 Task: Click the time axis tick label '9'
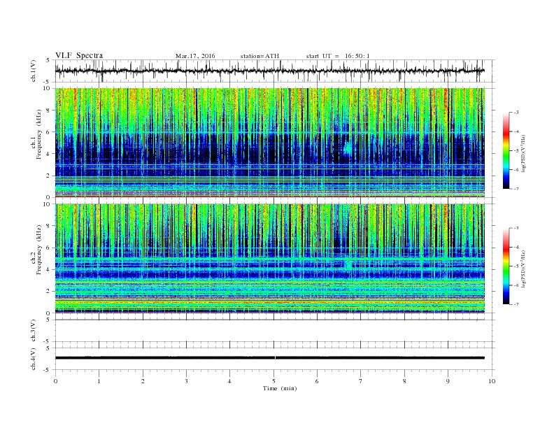point(448,381)
